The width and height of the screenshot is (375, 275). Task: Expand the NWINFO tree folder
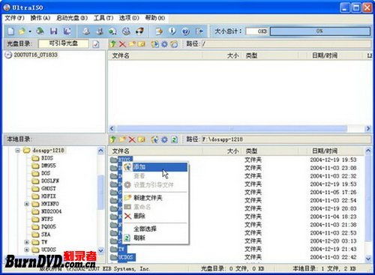click(x=27, y=204)
